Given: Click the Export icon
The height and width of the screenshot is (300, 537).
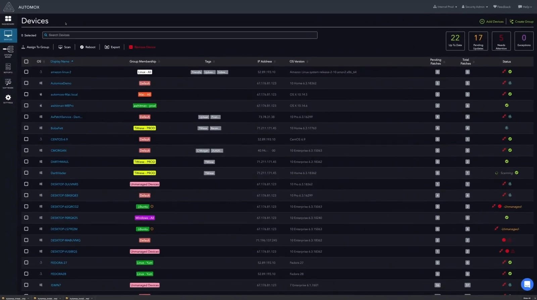Looking at the screenshot, I should 107,47.
